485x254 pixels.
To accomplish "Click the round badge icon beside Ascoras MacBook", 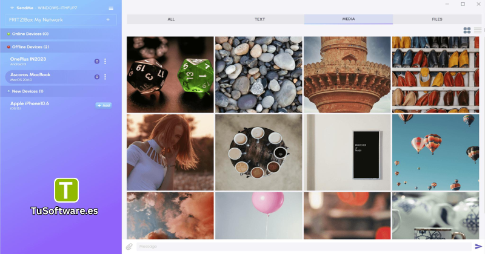I will [97, 77].
